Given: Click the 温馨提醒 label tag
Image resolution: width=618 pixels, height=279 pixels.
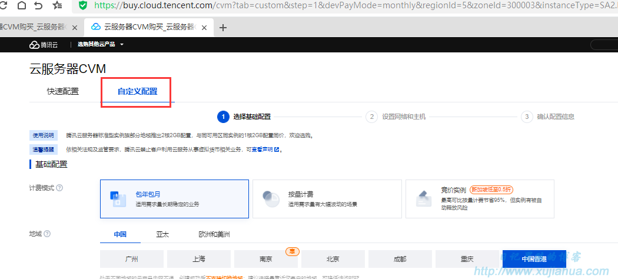Looking at the screenshot, I should 44,150.
